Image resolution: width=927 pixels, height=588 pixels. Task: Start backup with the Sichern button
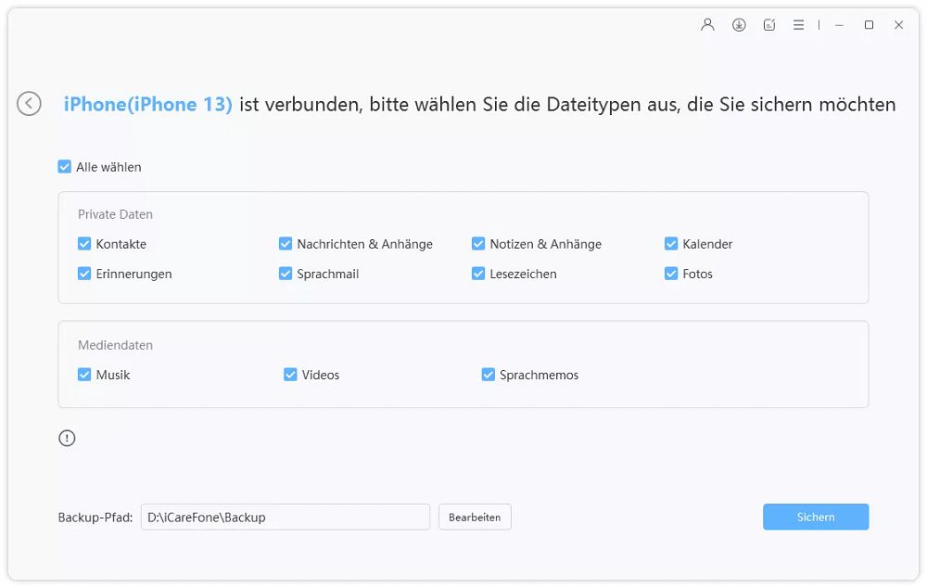point(815,517)
